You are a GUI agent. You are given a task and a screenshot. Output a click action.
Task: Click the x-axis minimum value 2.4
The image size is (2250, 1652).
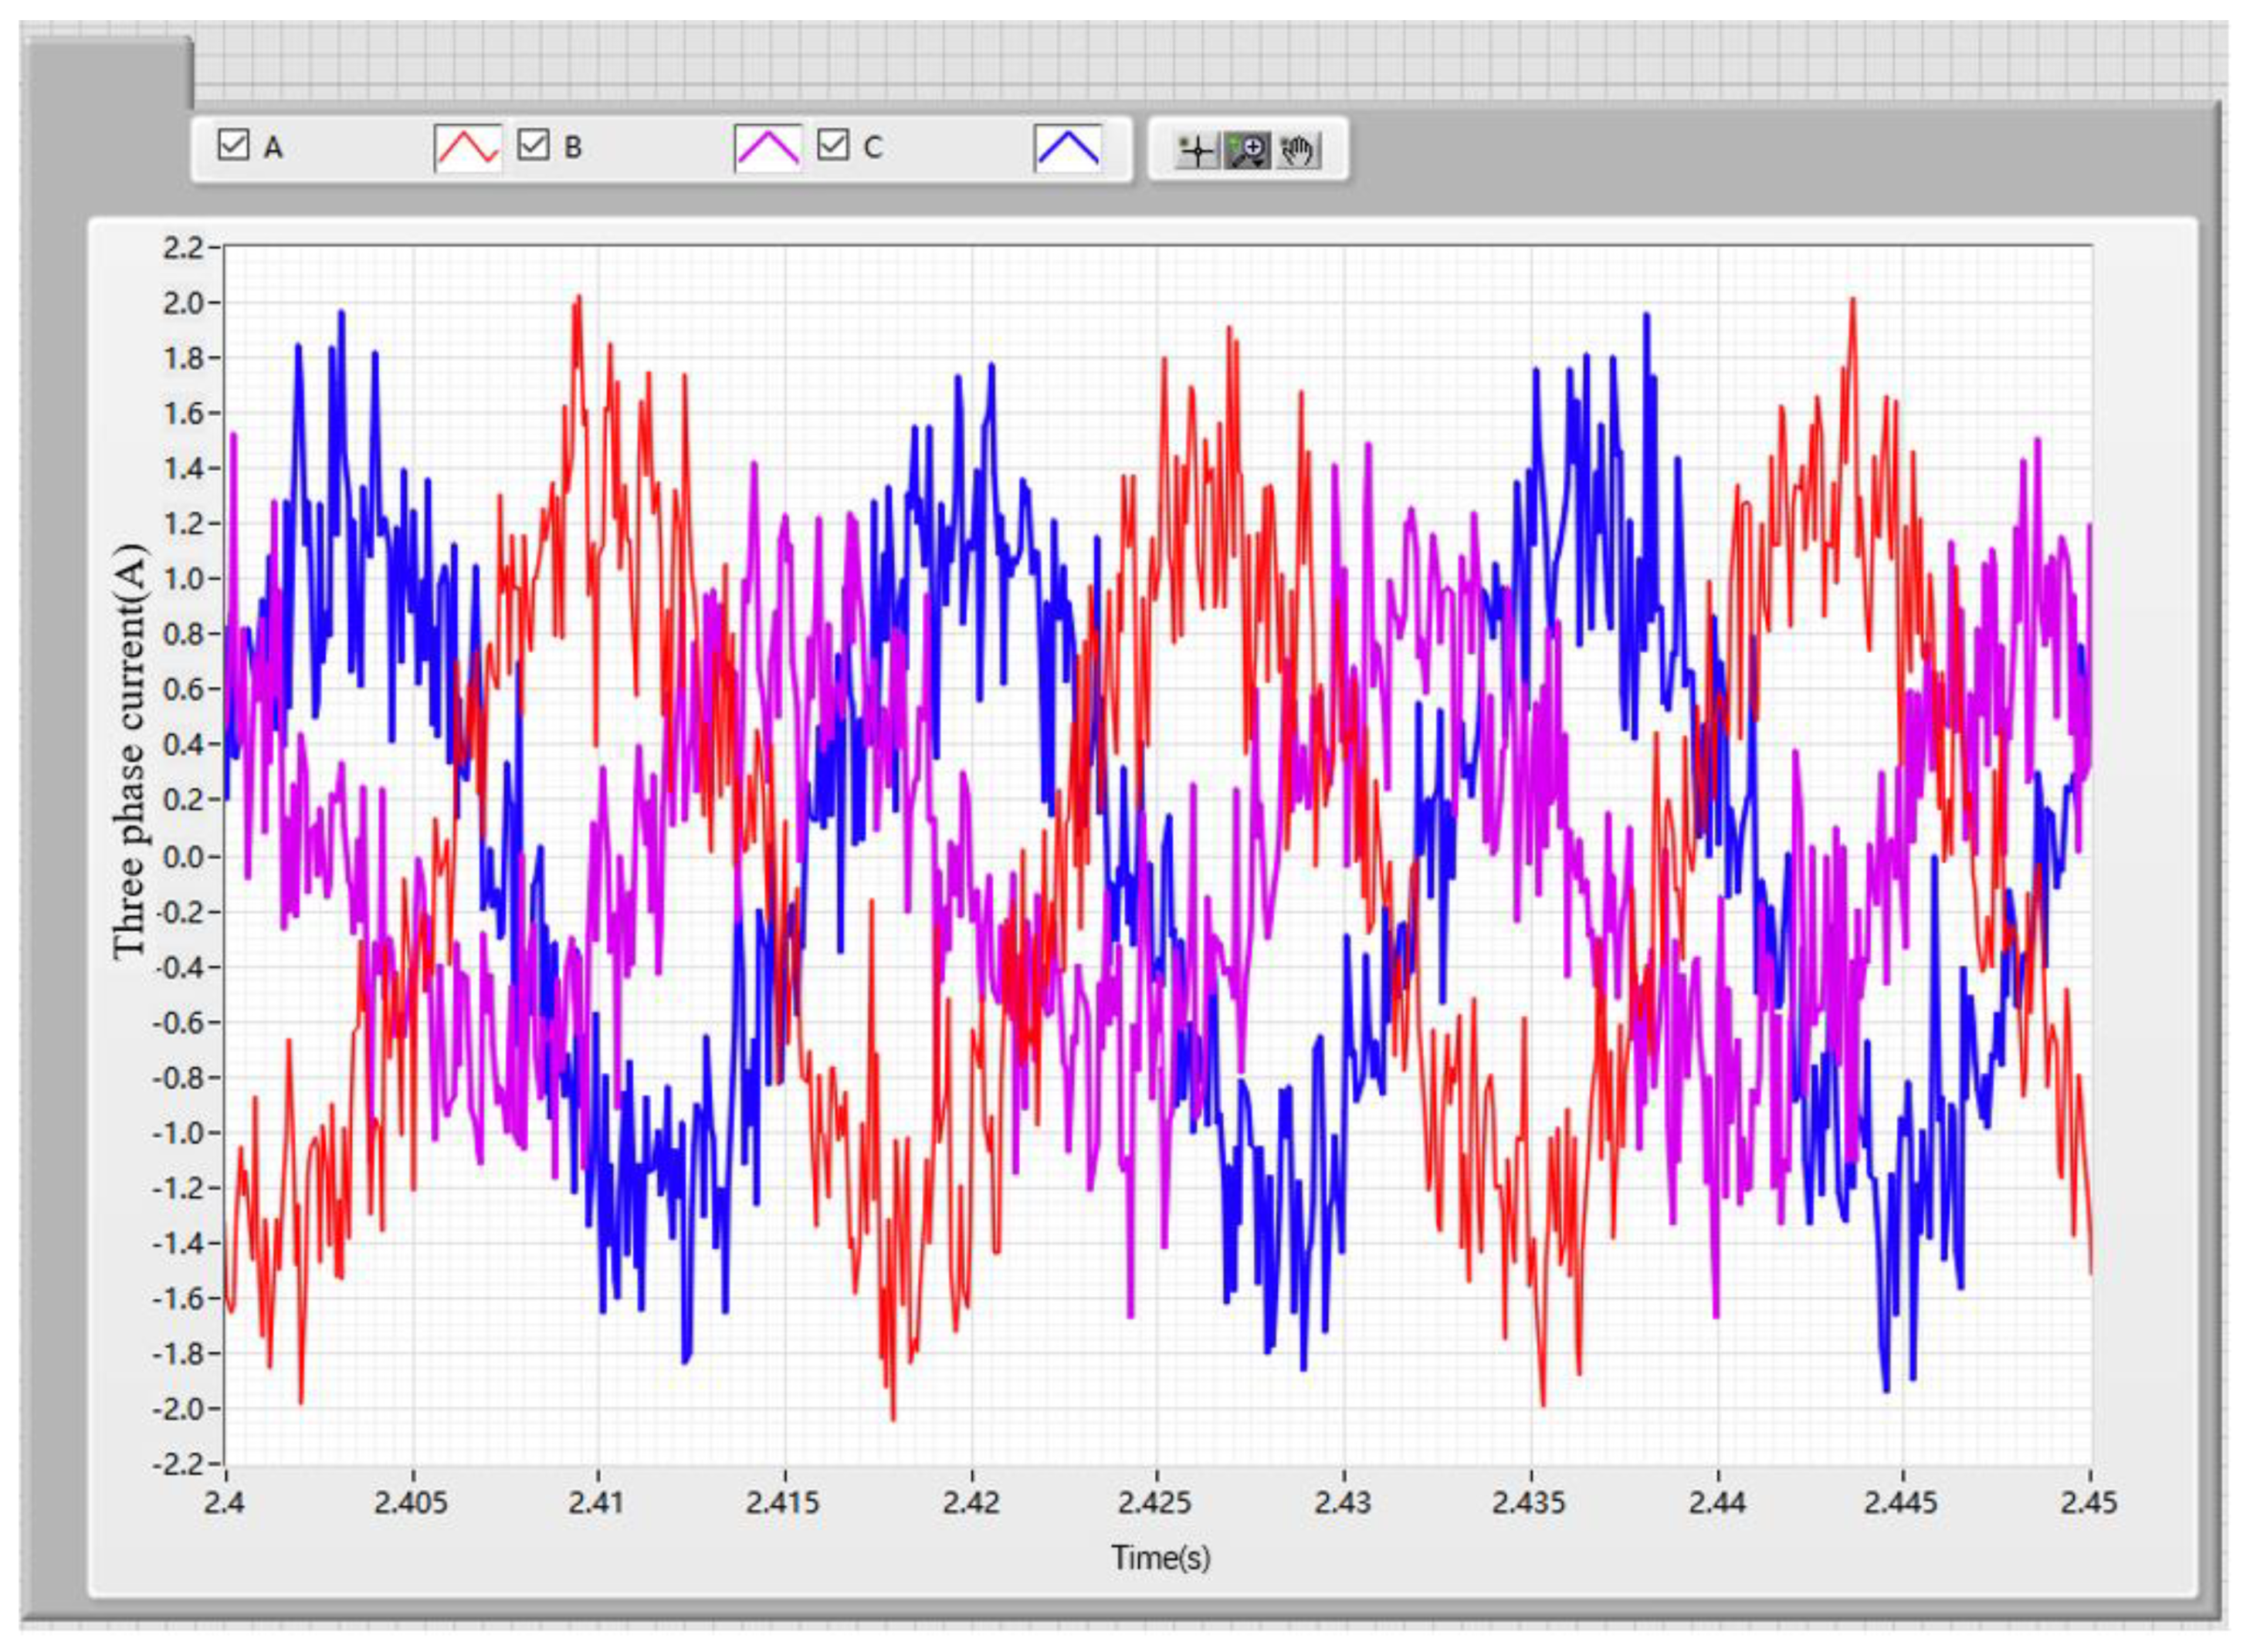224,1502
